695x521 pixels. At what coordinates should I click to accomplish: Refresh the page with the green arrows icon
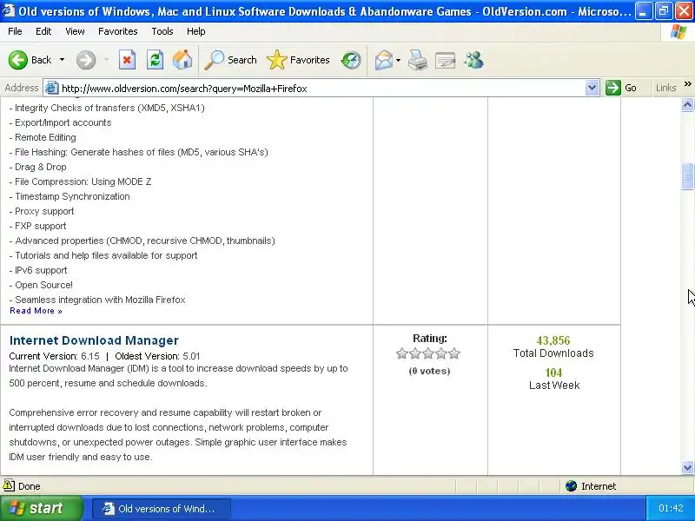156,60
